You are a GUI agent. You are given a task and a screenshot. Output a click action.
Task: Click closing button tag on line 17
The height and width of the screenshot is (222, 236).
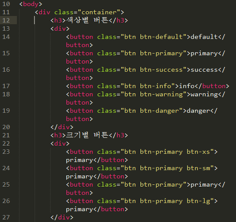[x=212, y=86]
